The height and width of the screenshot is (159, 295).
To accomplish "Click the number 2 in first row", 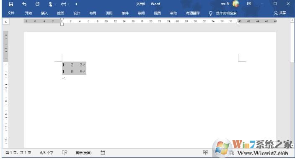I will [x=72, y=65].
